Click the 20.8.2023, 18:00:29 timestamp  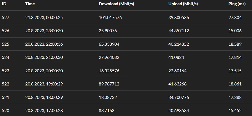tap(44, 98)
